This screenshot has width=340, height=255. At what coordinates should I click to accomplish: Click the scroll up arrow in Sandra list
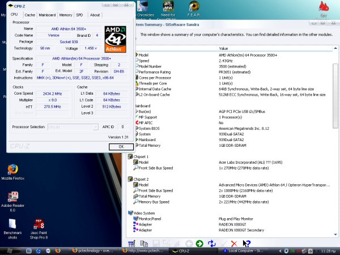[335, 48]
